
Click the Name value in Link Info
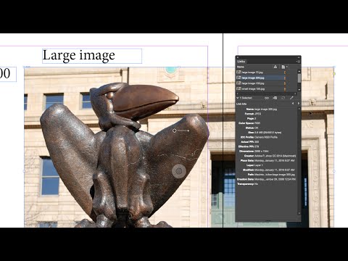[x=265, y=109]
